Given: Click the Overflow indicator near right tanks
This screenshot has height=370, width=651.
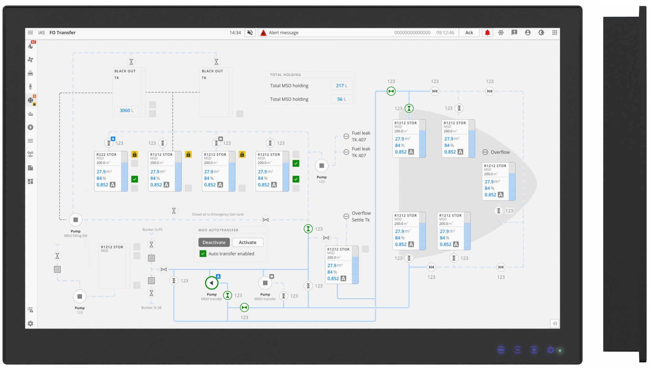Looking at the screenshot, I should (x=485, y=152).
